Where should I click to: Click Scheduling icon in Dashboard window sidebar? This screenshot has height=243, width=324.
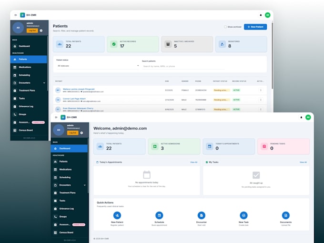[x=55, y=178]
